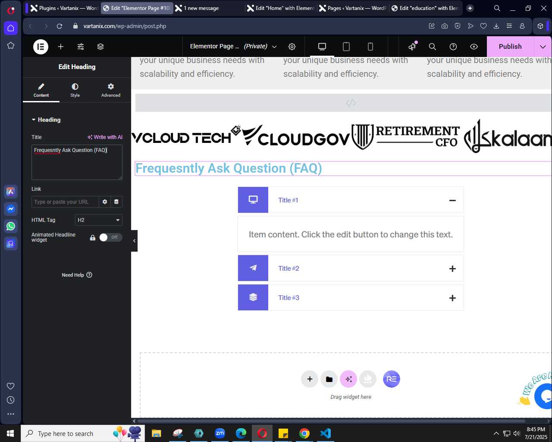Toggle the Animated Headline widget switch
Image resolution: width=552 pixels, height=442 pixels.
tap(111, 237)
